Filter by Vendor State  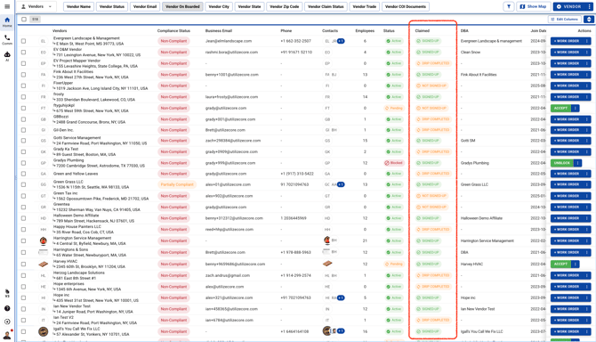249,6
